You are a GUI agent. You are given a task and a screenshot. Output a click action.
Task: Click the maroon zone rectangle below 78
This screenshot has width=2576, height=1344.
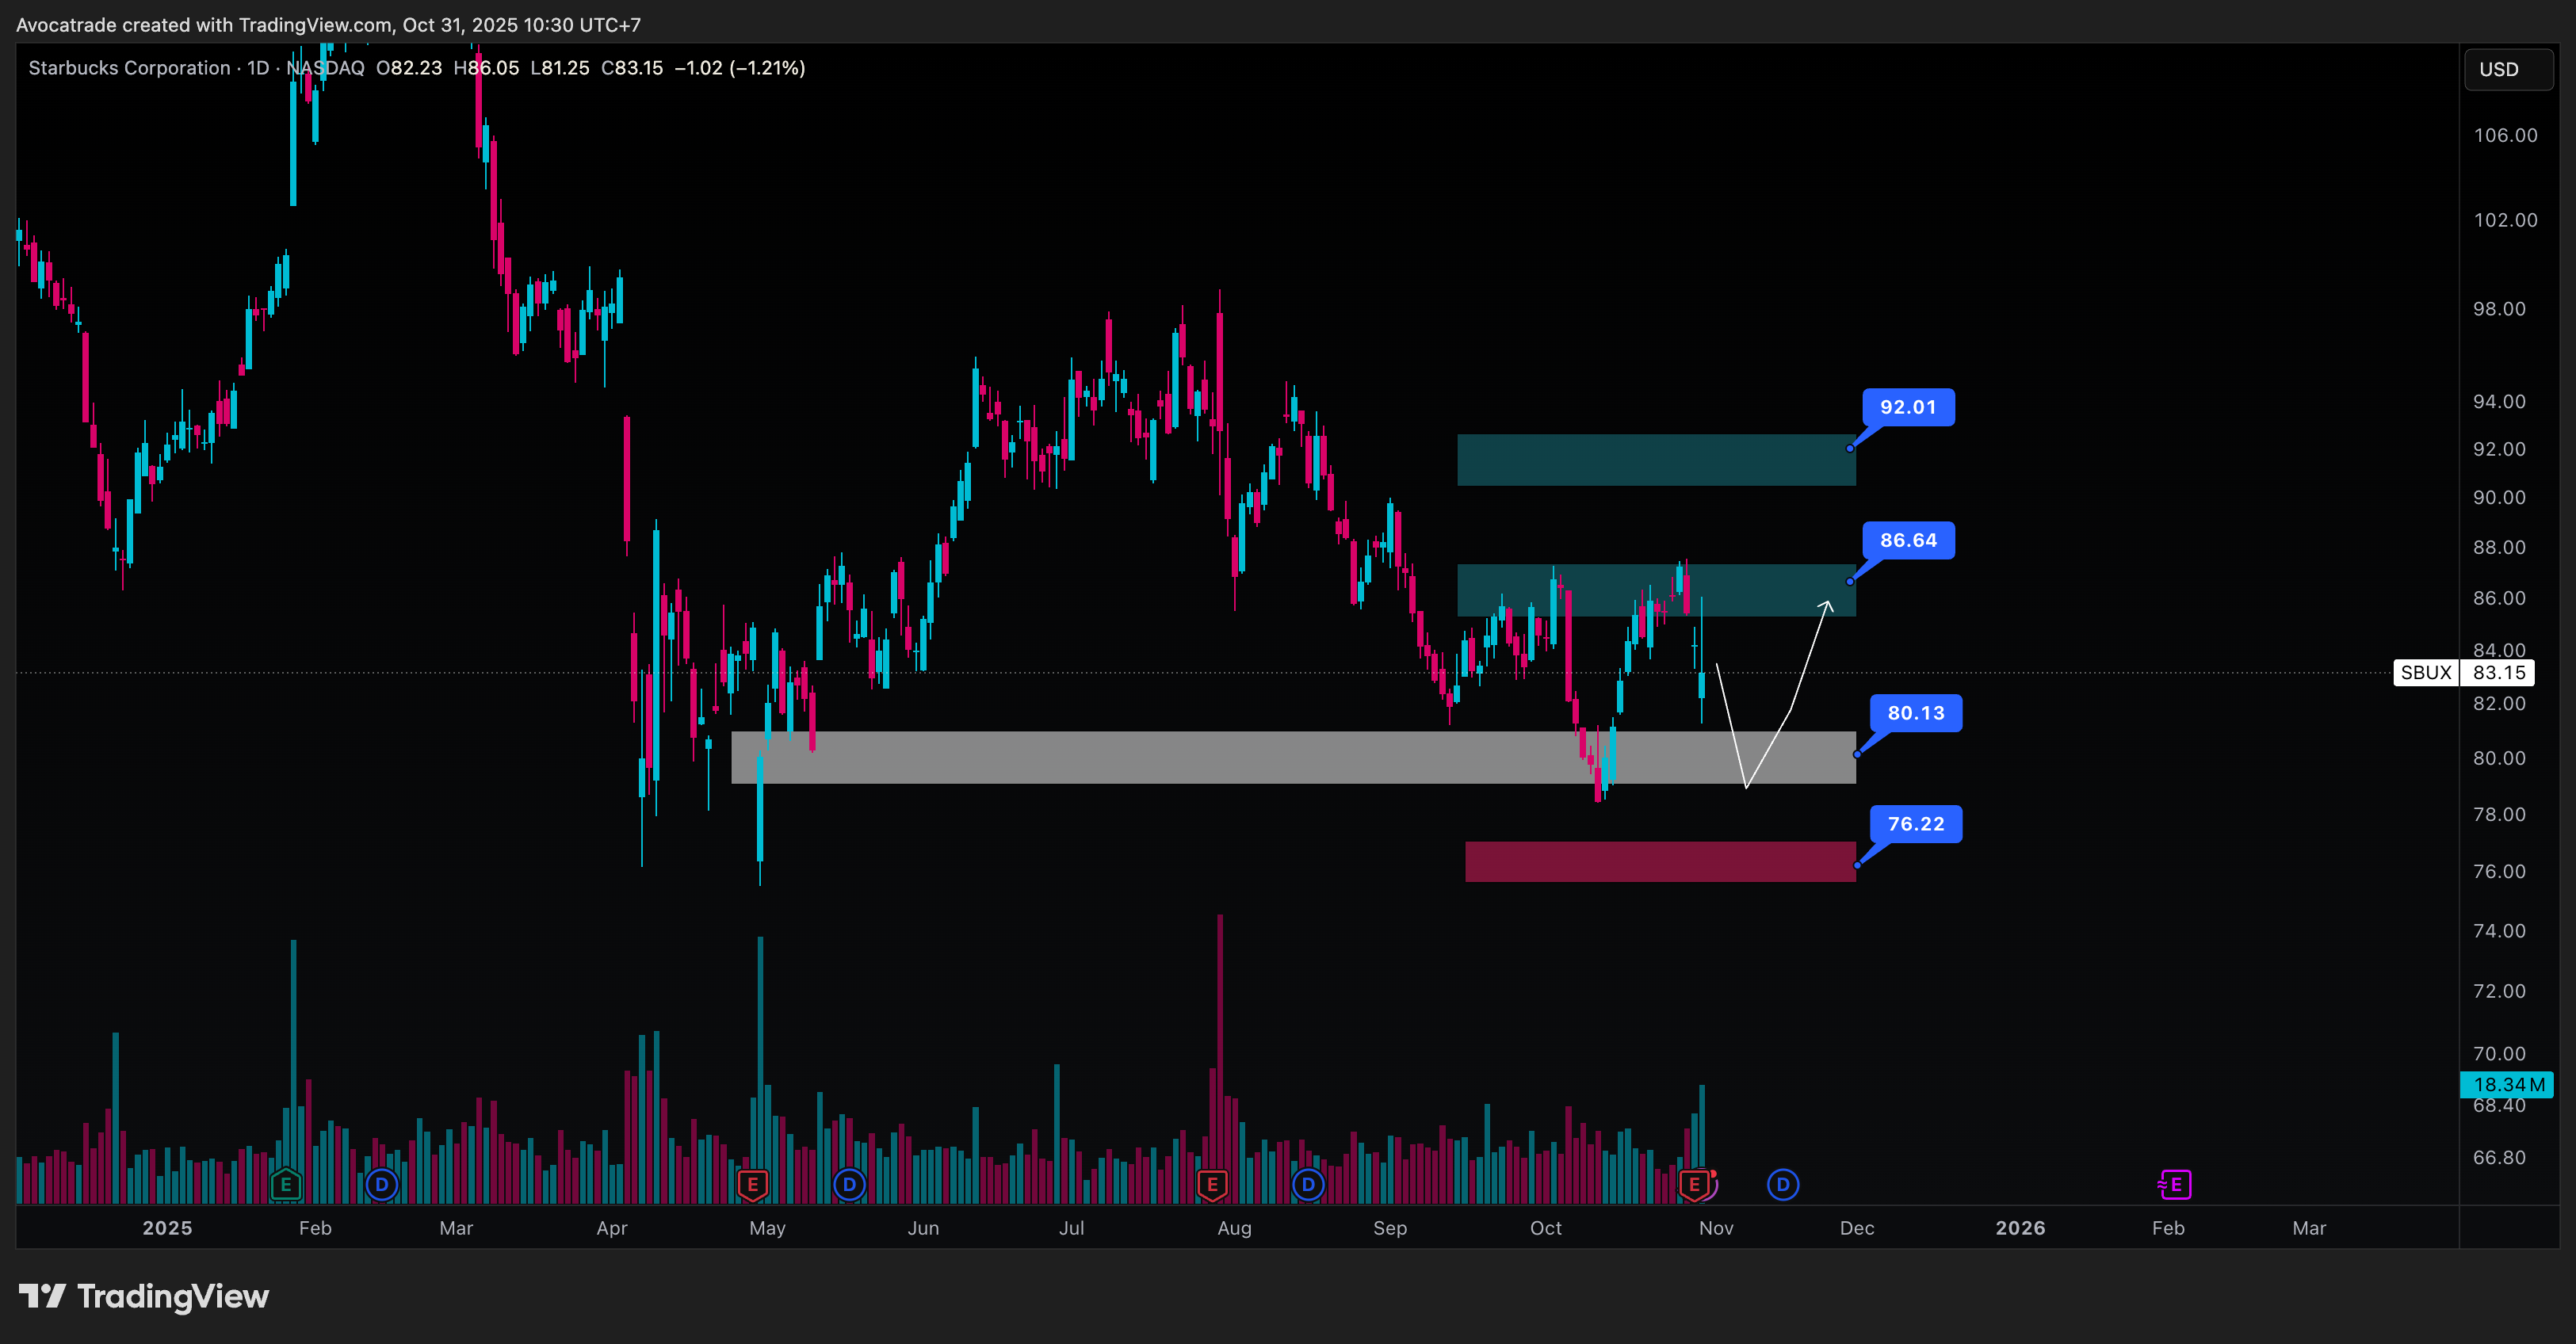(x=1660, y=861)
